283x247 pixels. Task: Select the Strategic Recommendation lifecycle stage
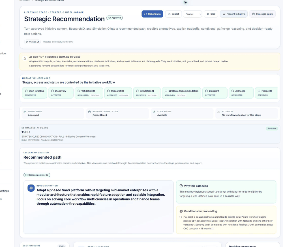pos(182,93)
